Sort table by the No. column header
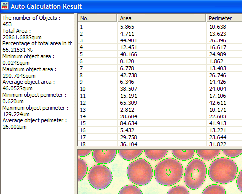The image size is (242, 194). coord(97,18)
